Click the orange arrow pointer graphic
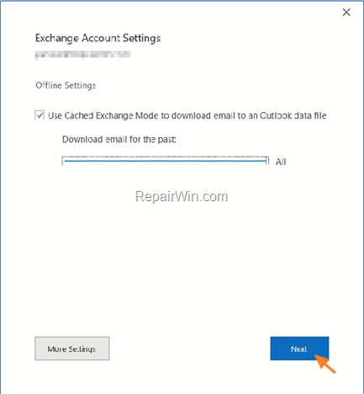 click(325, 364)
